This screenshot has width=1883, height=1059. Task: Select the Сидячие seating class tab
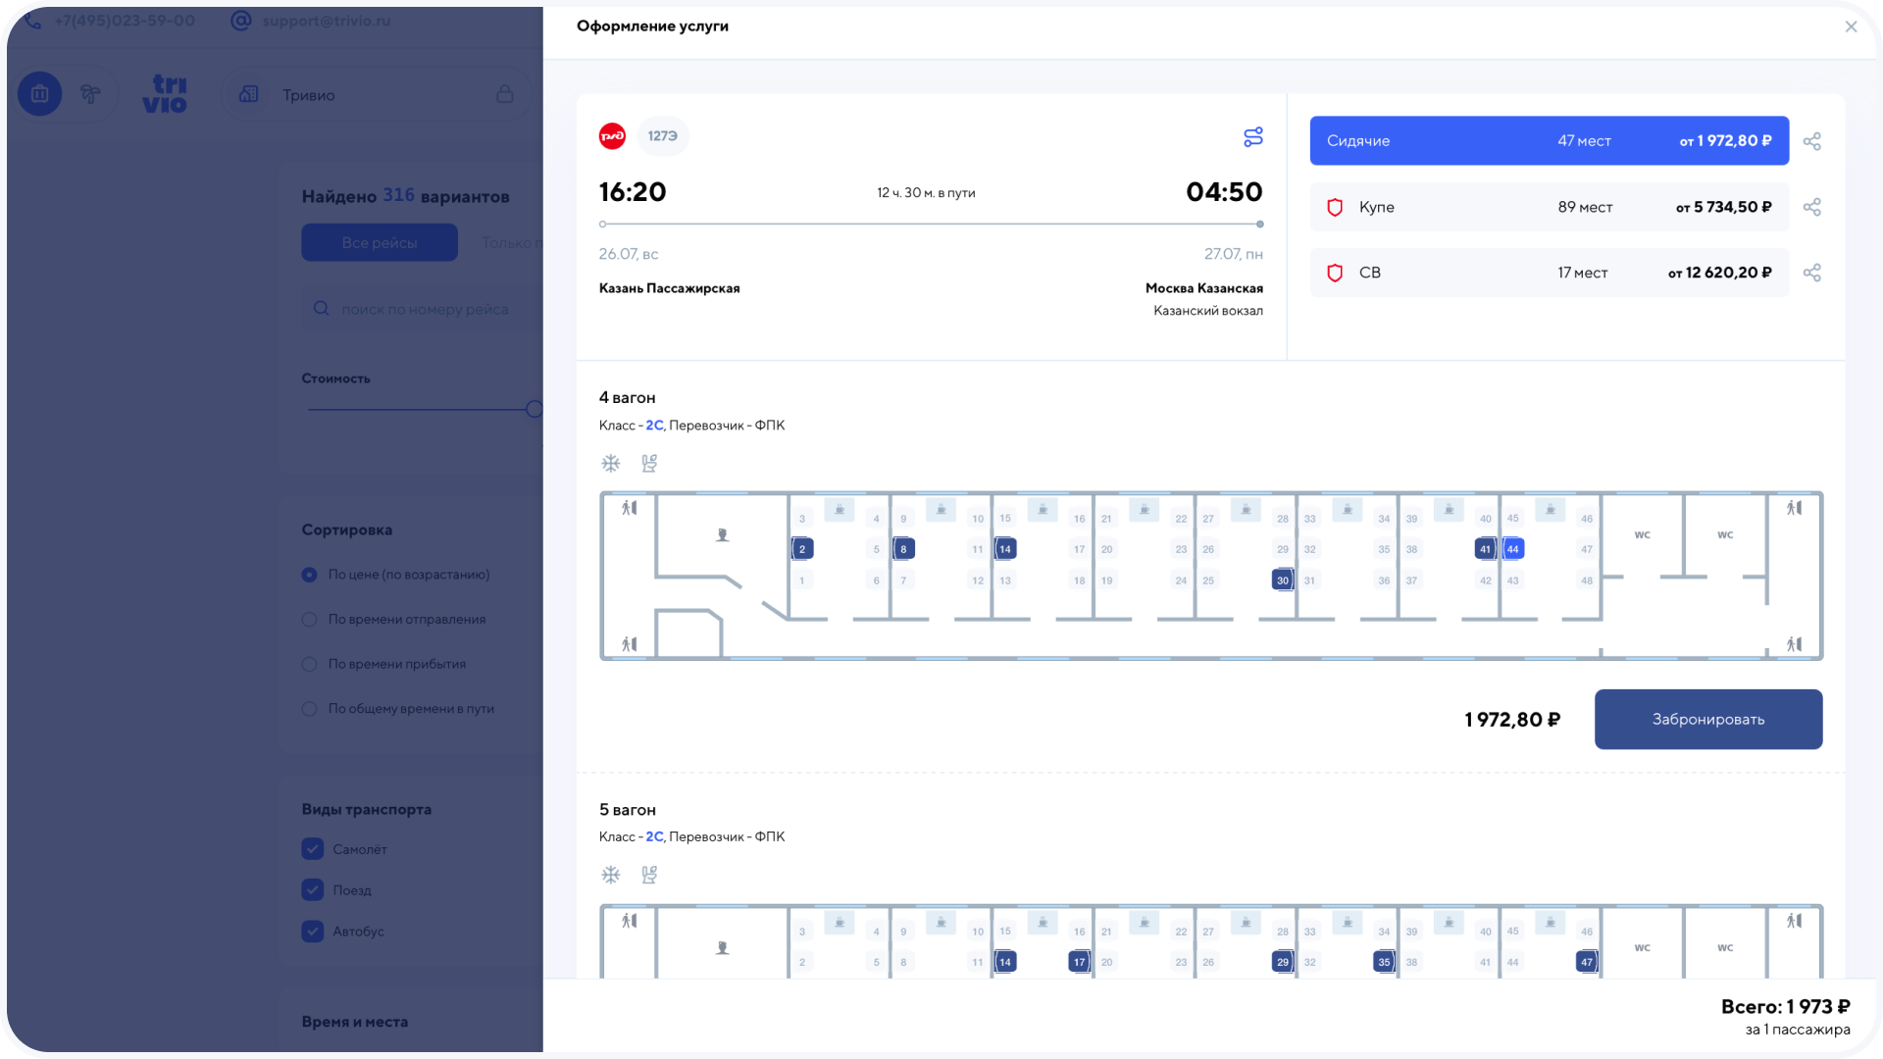pos(1550,141)
